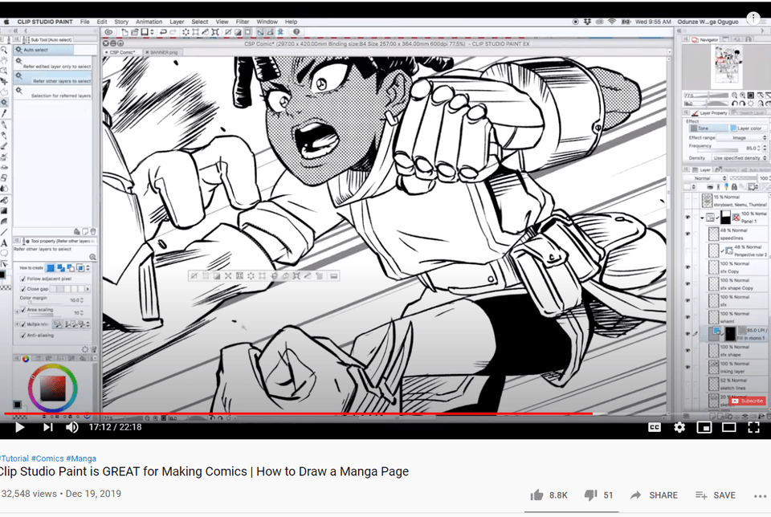Click the red Subscribe overlay button
This screenshot has height=517, width=771.
tap(748, 401)
